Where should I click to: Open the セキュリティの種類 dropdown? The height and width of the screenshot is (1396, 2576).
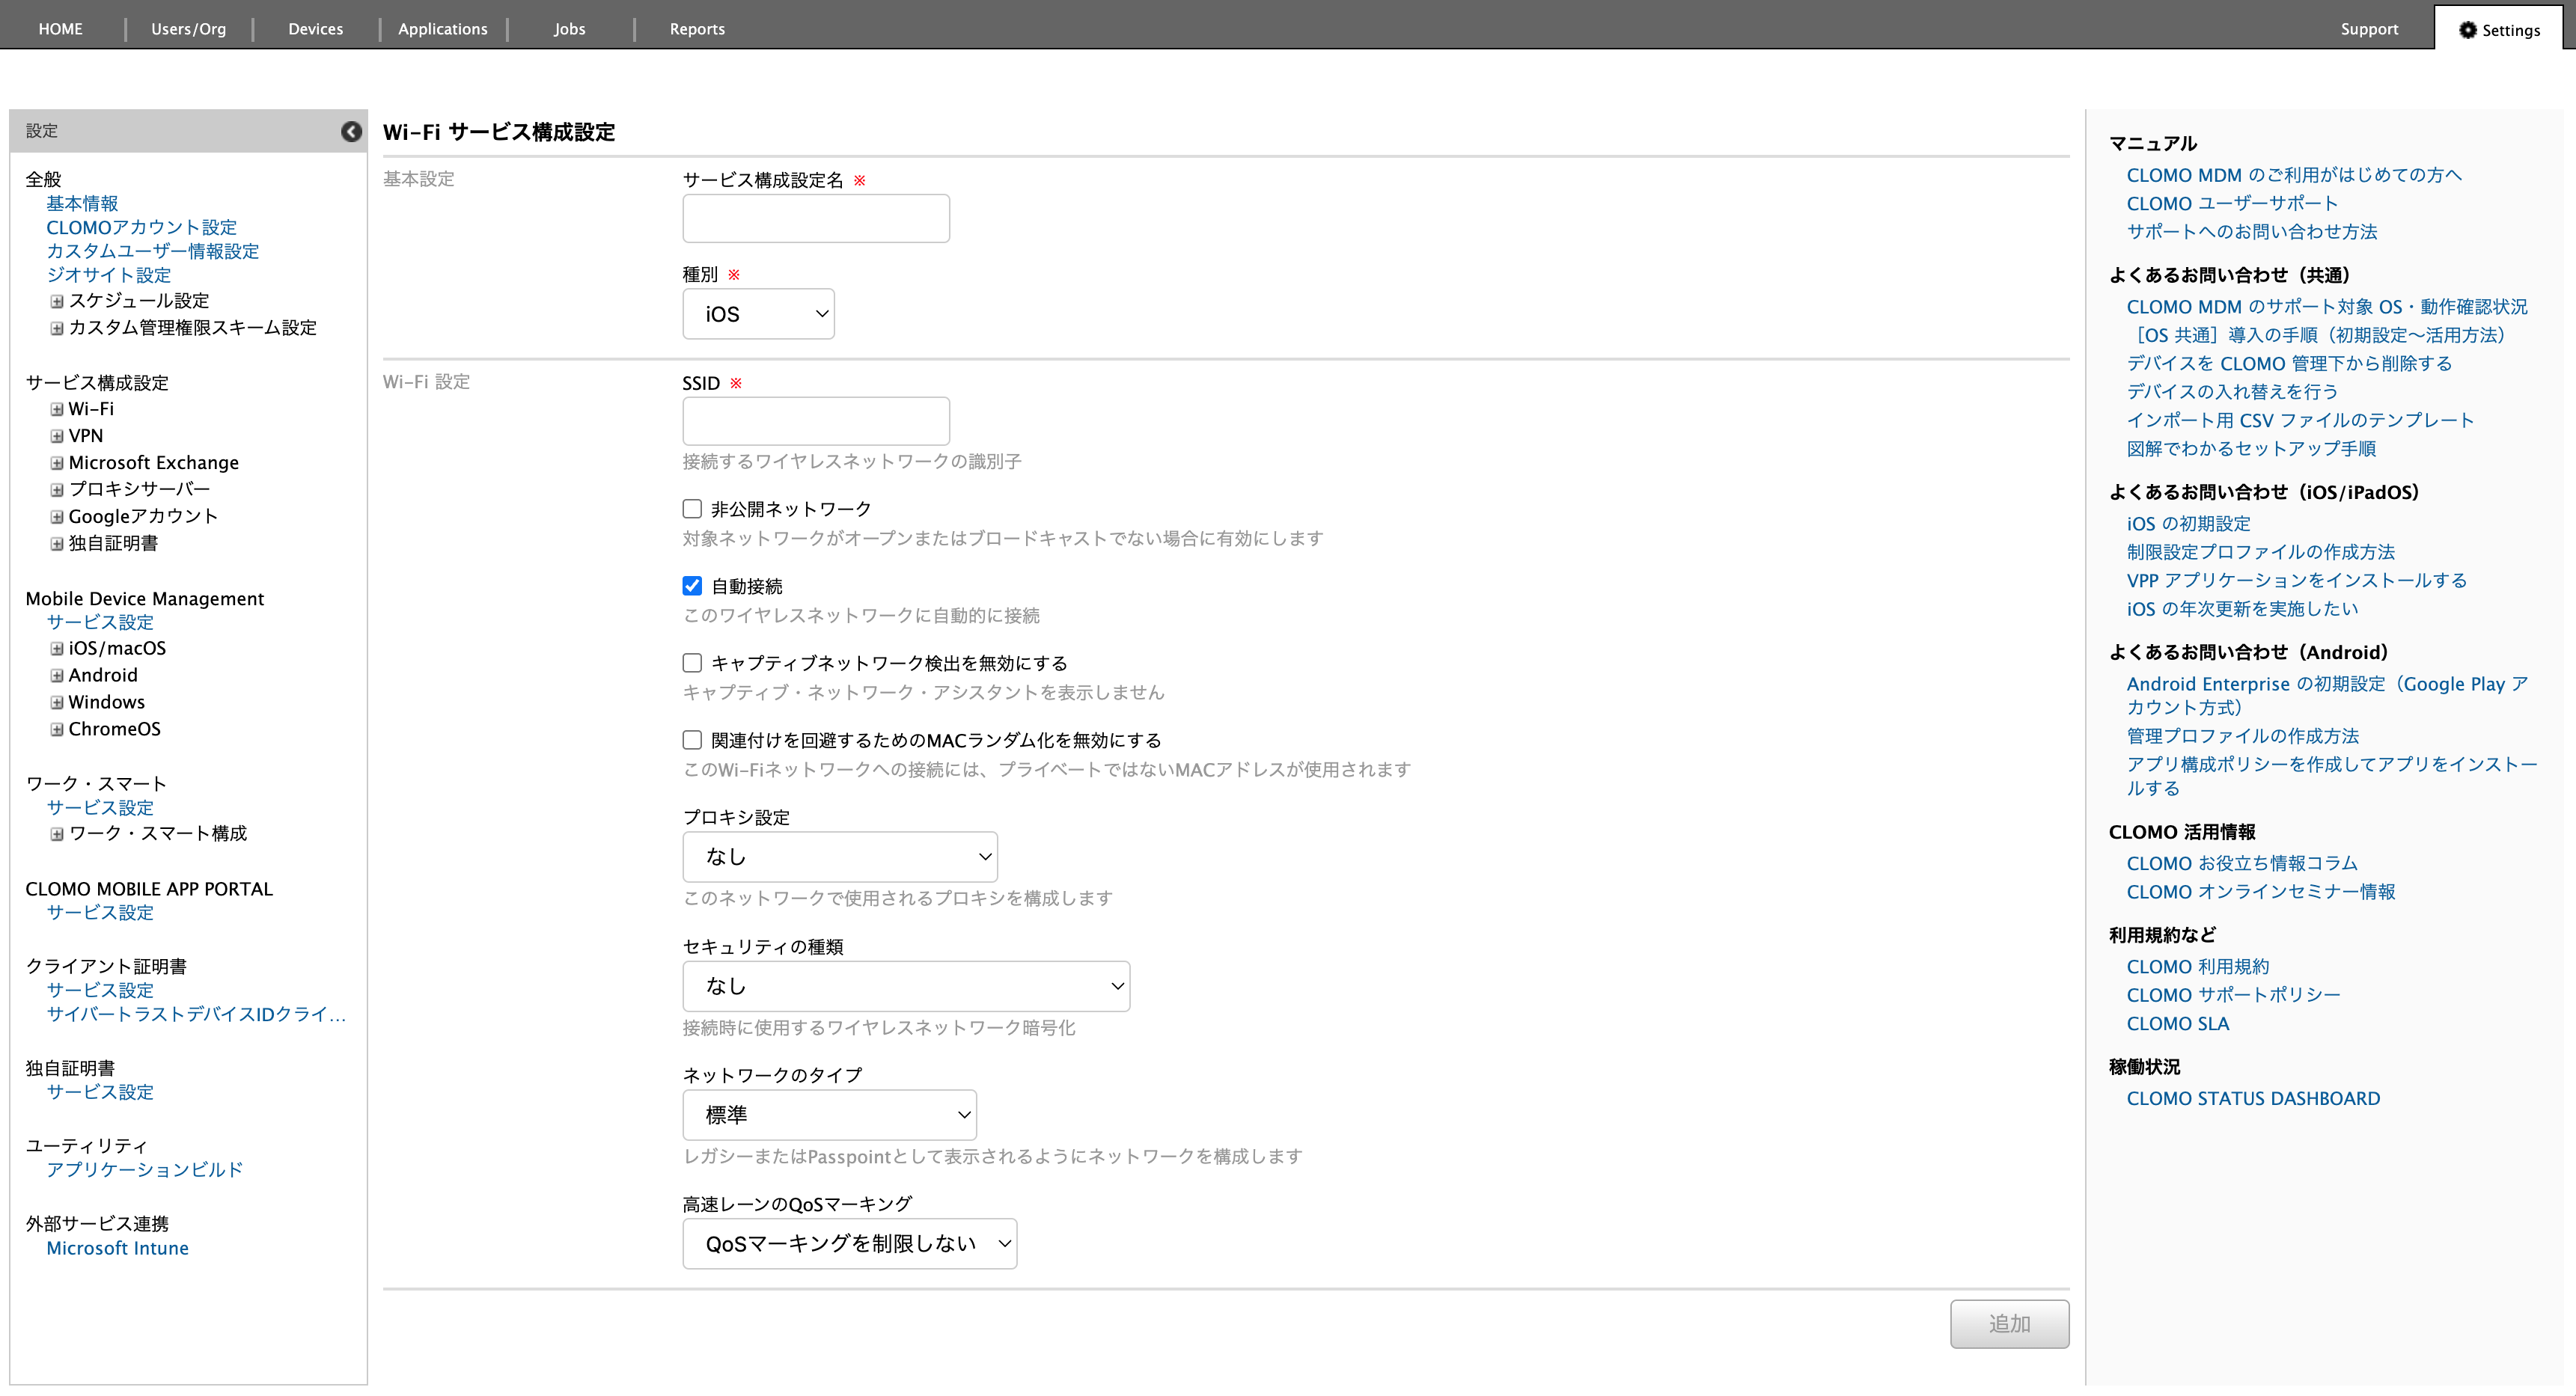[905, 986]
